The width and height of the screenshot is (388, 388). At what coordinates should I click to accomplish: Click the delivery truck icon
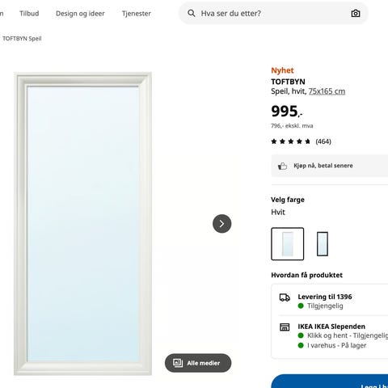(x=285, y=297)
